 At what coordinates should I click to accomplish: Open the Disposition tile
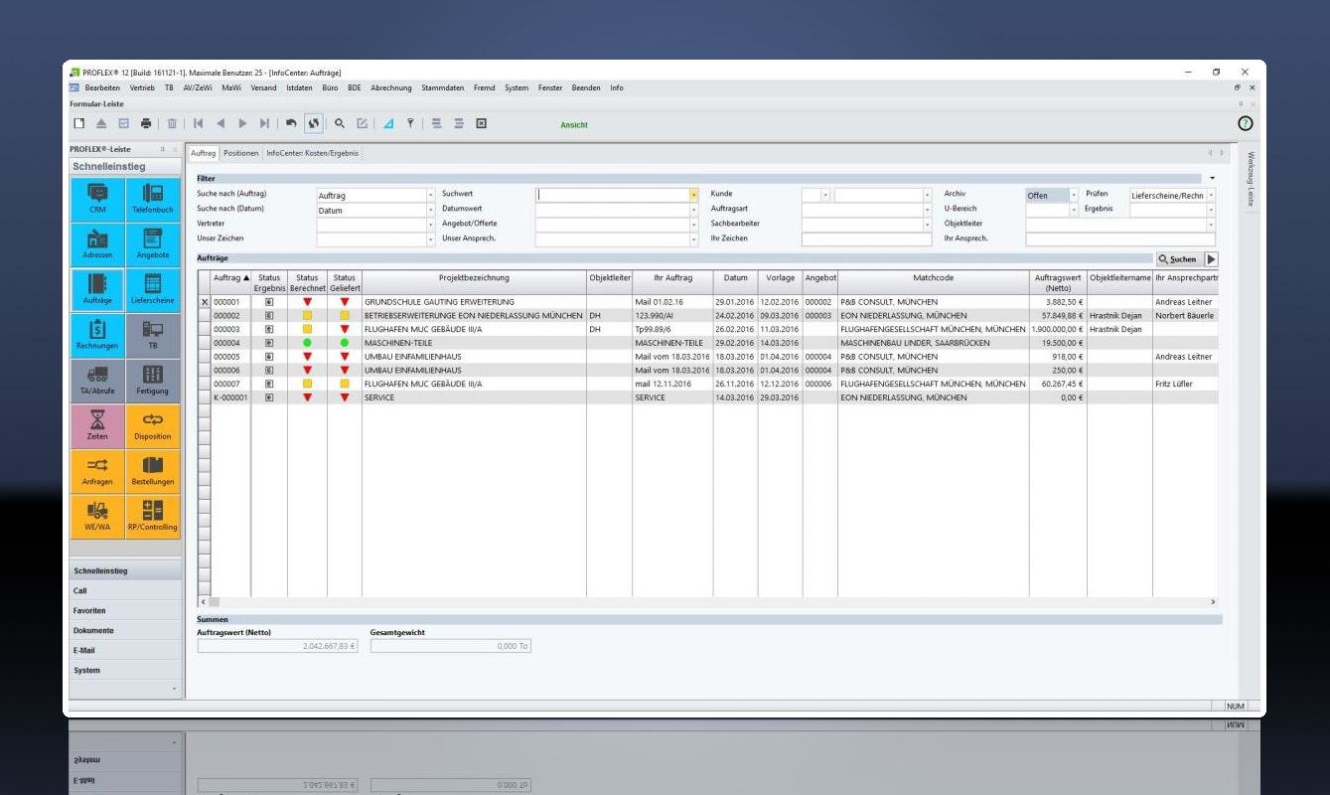click(x=153, y=425)
